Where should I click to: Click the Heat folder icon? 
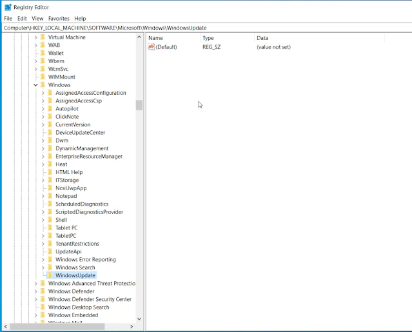[50, 164]
